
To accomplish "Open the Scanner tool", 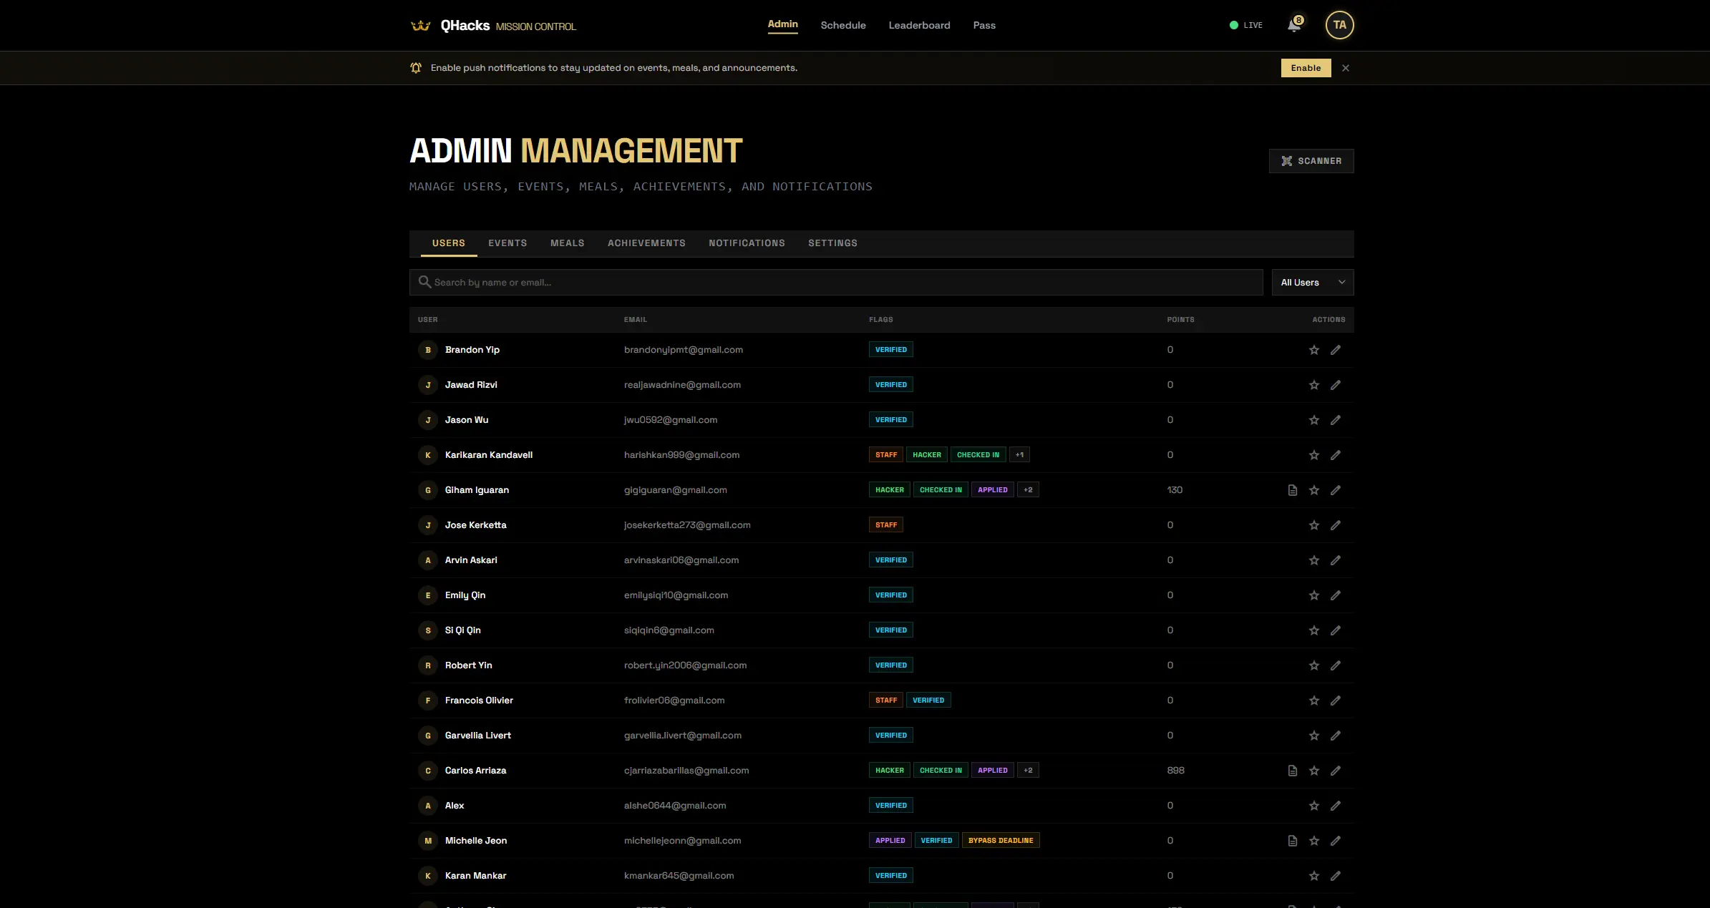I will coord(1311,160).
